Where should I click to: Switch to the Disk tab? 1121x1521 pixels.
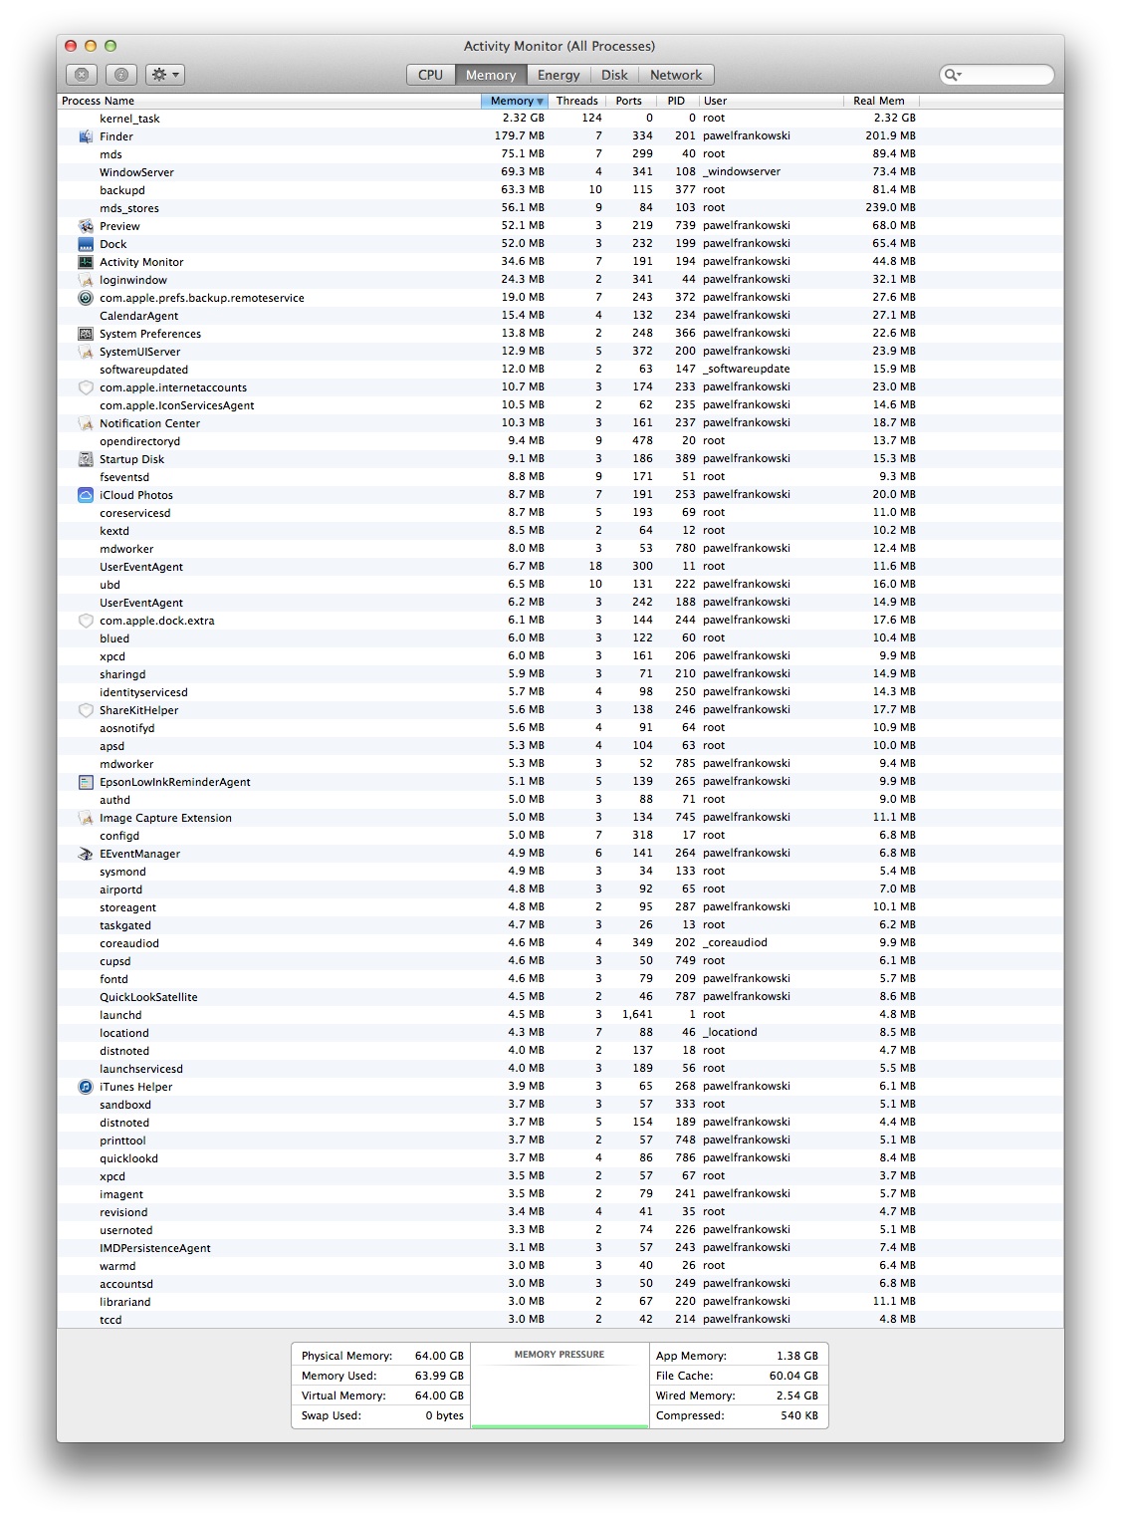[x=615, y=75]
